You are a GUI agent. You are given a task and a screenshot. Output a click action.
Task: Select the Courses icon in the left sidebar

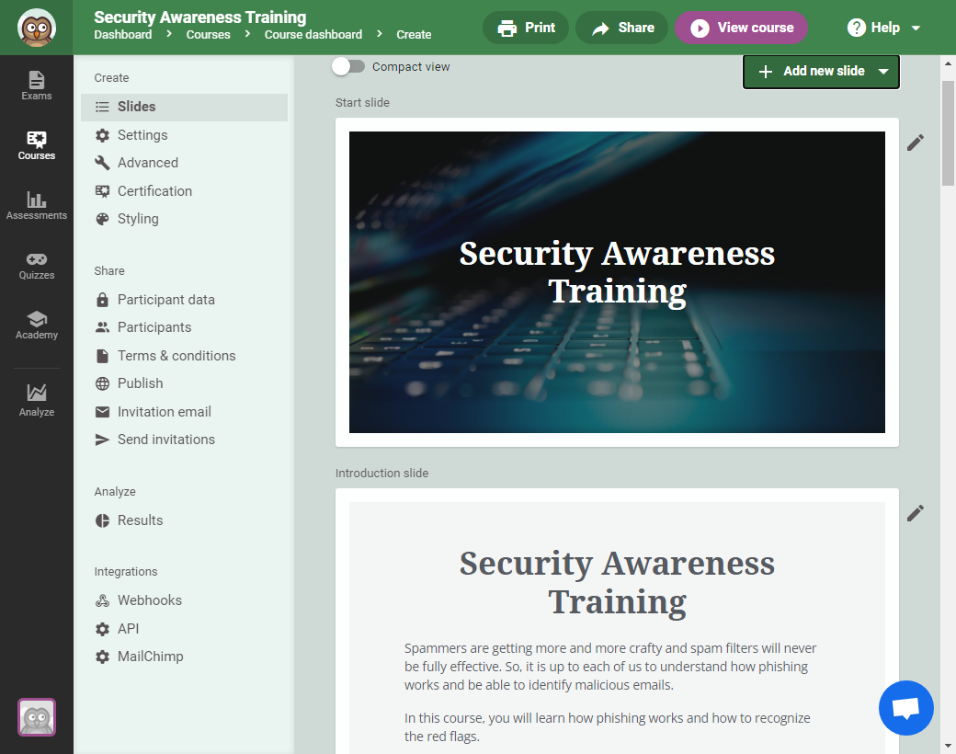pyautogui.click(x=36, y=145)
